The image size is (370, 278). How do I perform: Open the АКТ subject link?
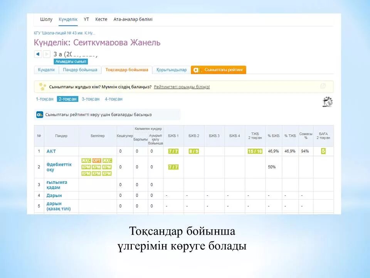coord(51,151)
